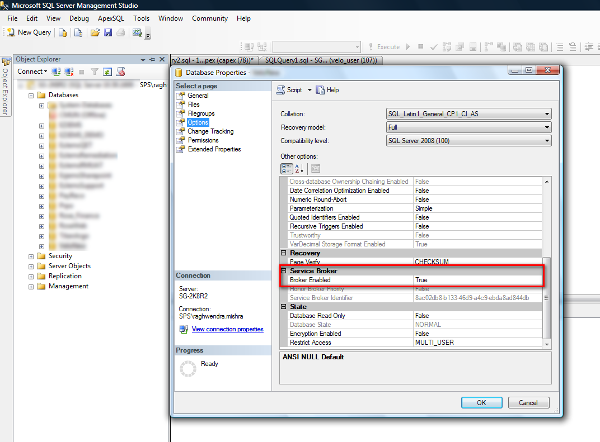
Task: Open the Community menu
Action: (x=210, y=18)
